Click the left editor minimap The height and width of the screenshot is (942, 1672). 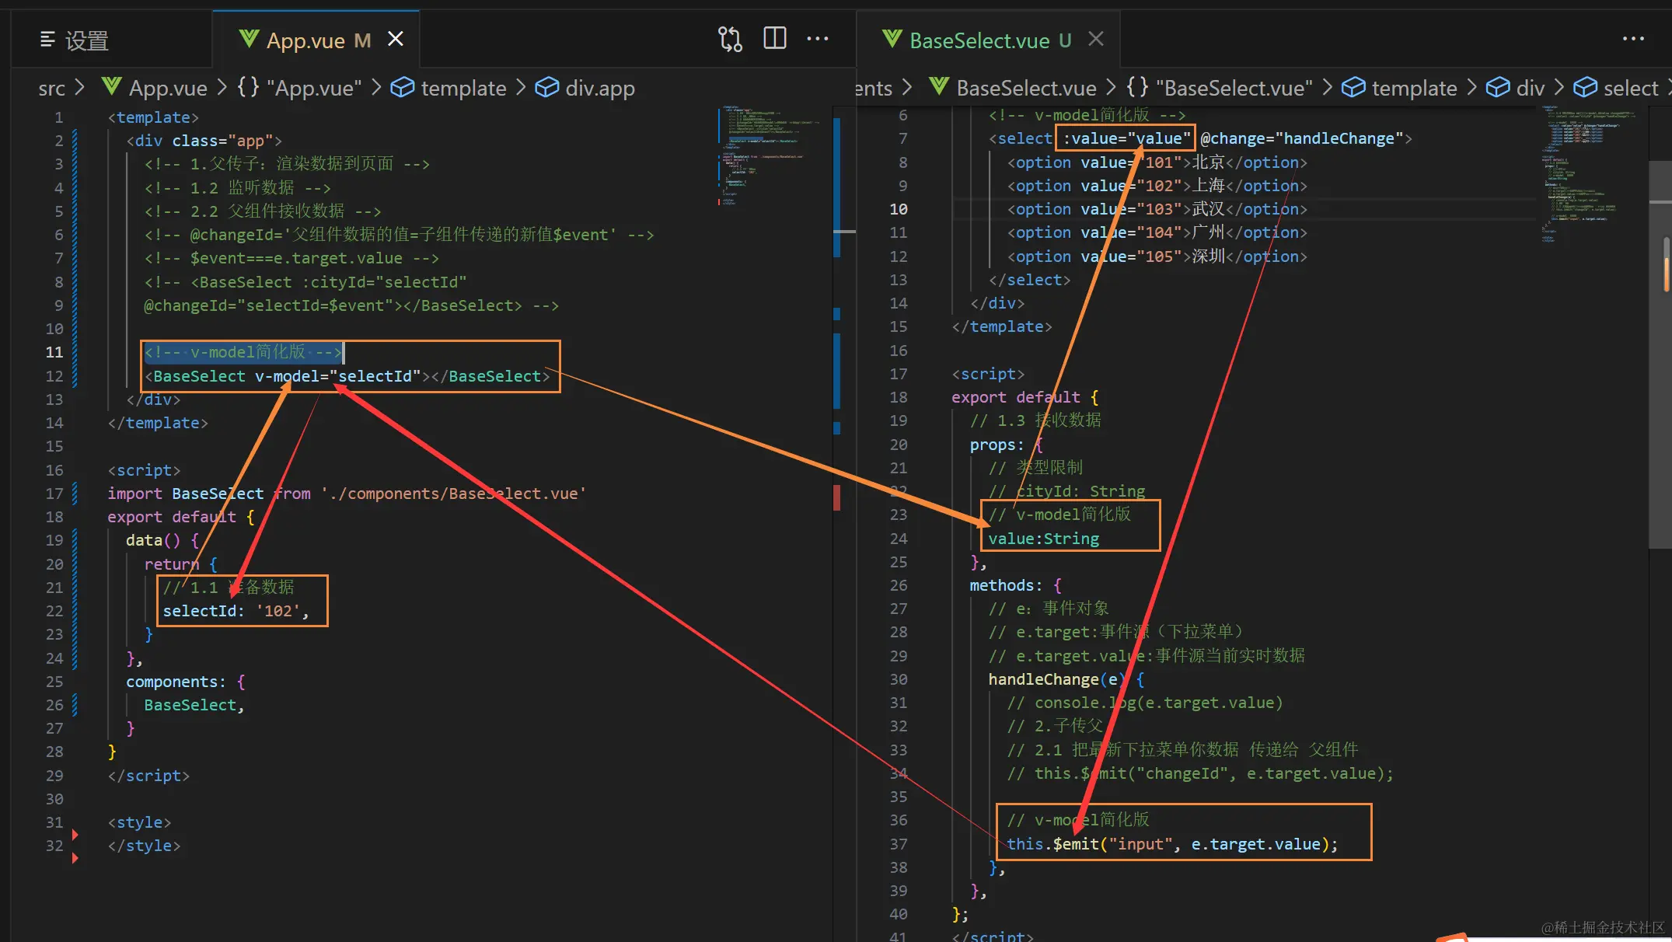pos(771,155)
